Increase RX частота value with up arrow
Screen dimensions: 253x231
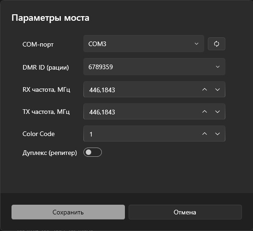point(205,89)
